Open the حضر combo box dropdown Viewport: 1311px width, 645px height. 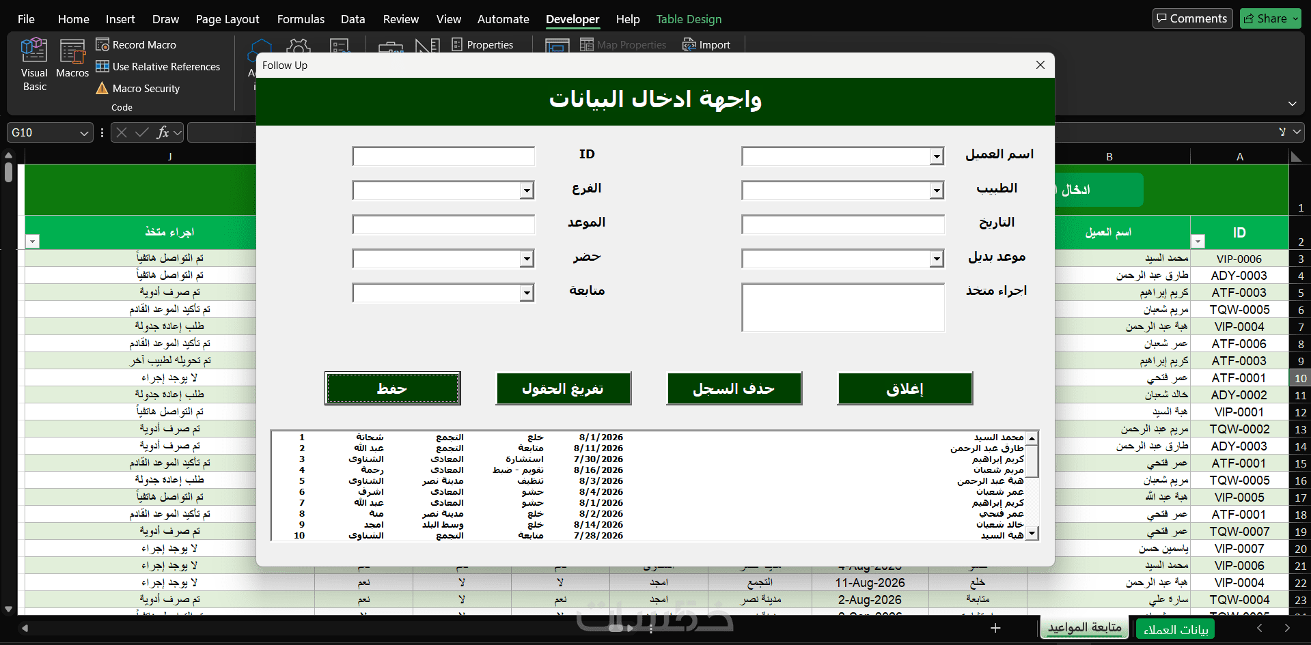coord(527,259)
